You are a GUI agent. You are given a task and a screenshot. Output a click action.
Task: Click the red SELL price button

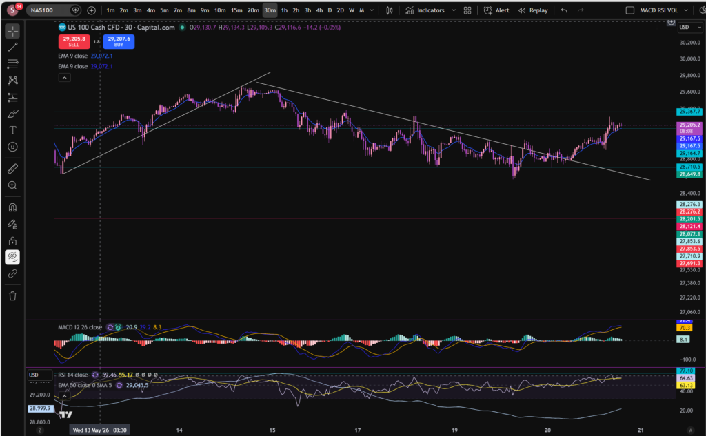pyautogui.click(x=74, y=41)
